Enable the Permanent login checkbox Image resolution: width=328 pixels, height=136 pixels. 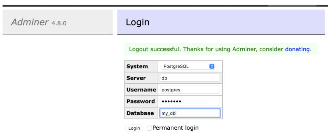pyautogui.click(x=149, y=128)
